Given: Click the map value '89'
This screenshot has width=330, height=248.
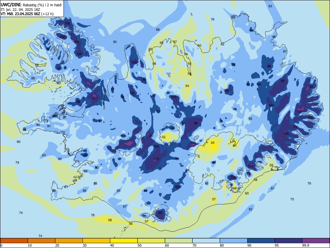Looking at the screenshot, I should click(85, 171).
